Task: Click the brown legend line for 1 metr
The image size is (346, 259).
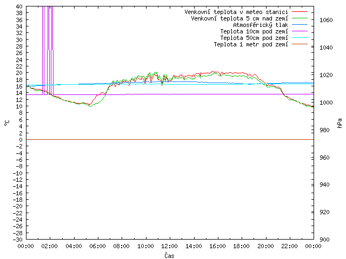Action: (300, 44)
